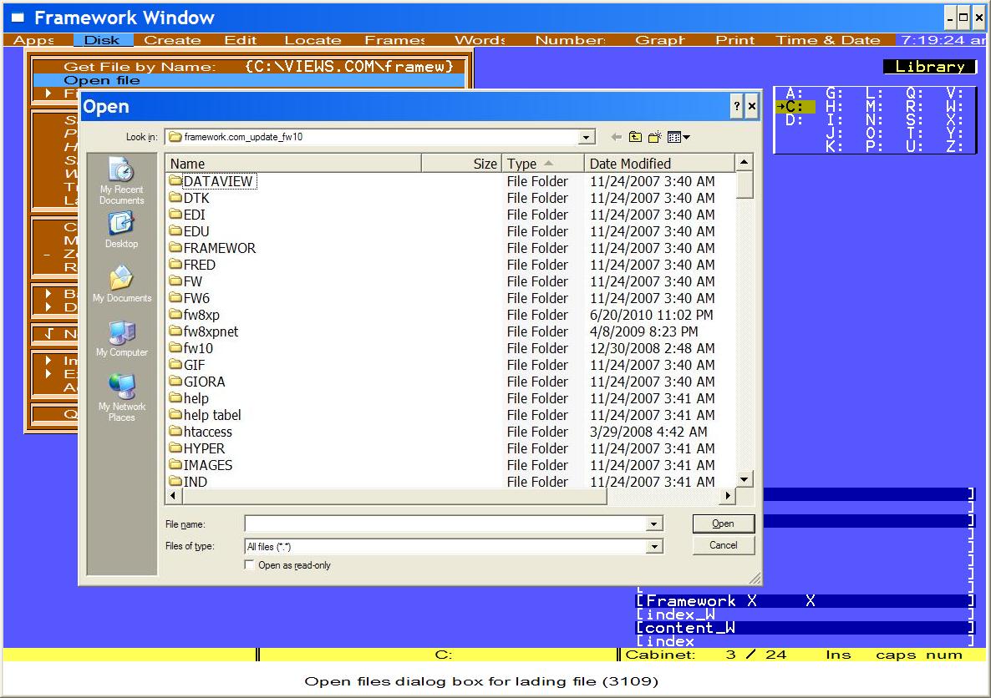This screenshot has height=698, width=991.
Task: Select the EDU folder icon
Action: (175, 231)
